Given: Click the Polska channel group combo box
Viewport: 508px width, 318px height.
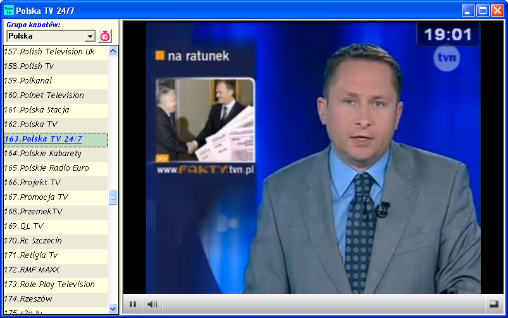Looking at the screenshot, I should click(x=51, y=36).
